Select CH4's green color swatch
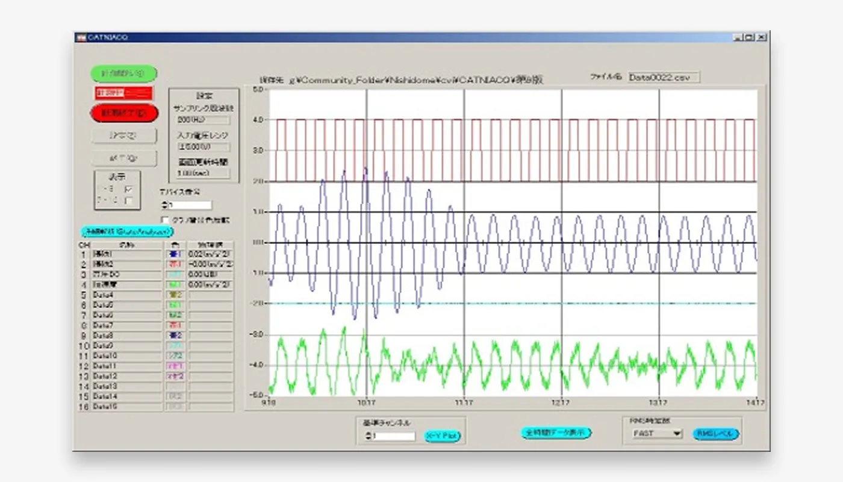This screenshot has height=482, width=843. click(x=175, y=284)
